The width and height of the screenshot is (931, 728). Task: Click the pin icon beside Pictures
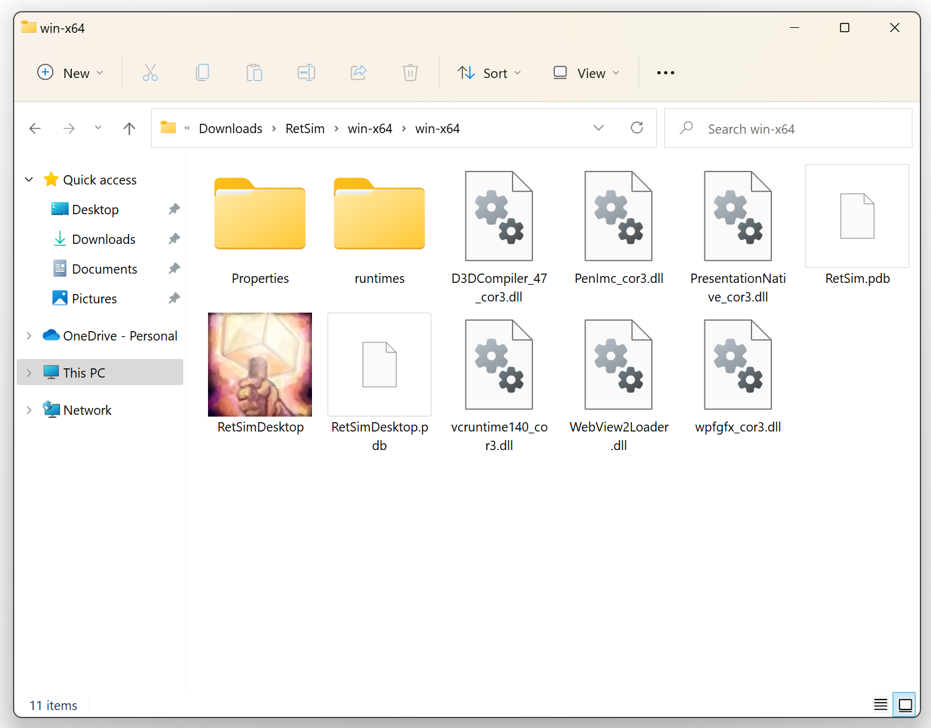(174, 298)
